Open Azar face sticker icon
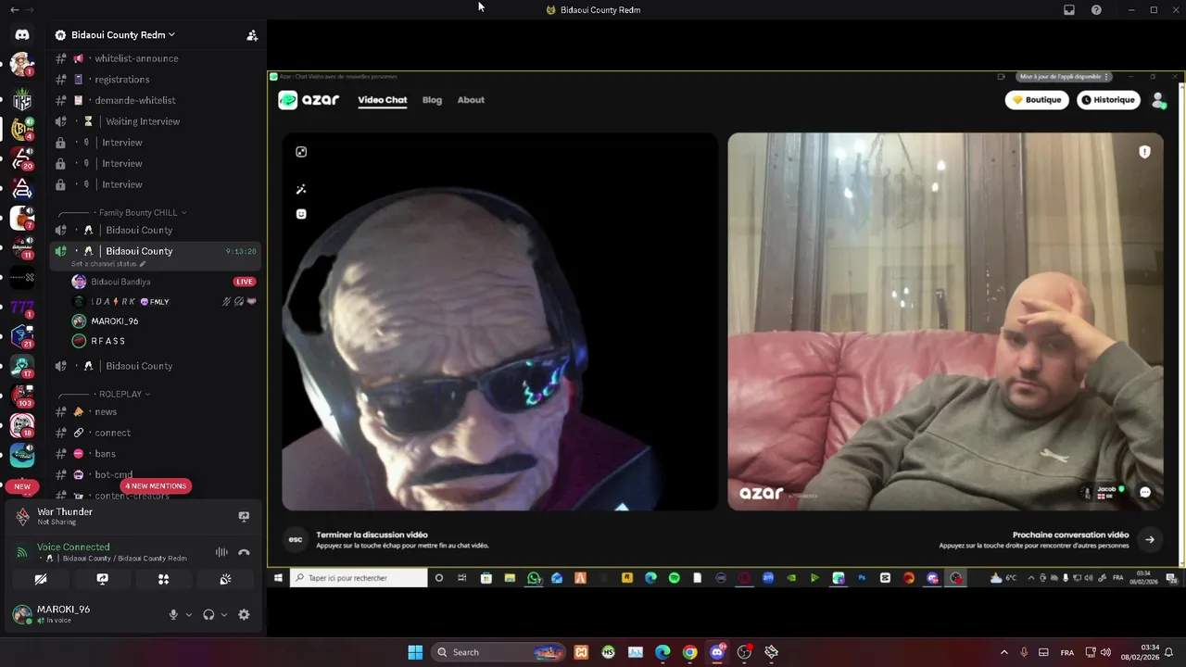The height and width of the screenshot is (667, 1186). (x=301, y=214)
